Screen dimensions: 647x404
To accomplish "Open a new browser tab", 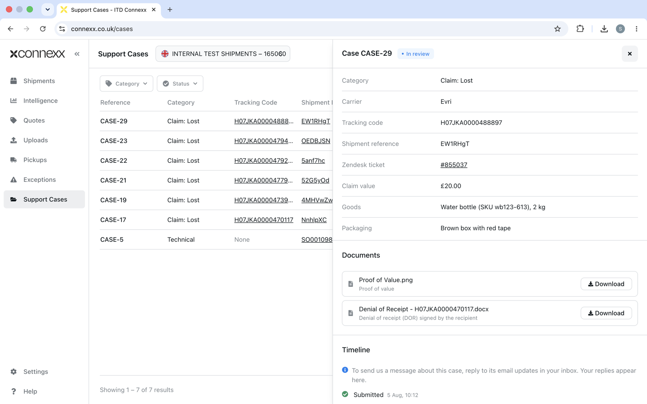I will 170,10.
